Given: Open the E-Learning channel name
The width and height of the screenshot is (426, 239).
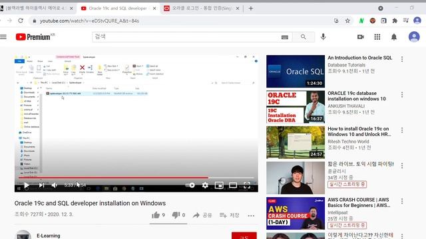Looking at the screenshot, I should pyautogui.click(x=49, y=236).
